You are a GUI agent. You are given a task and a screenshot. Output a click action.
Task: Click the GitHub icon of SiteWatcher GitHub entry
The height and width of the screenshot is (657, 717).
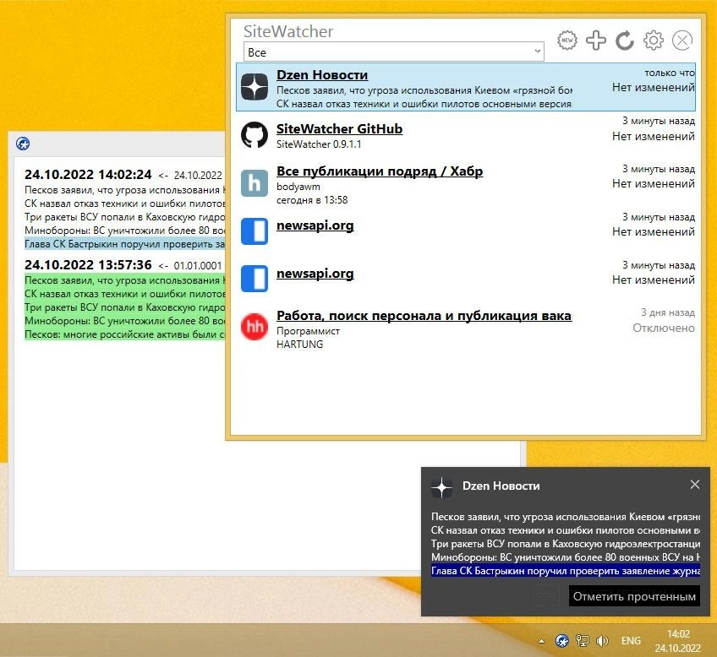tap(255, 135)
